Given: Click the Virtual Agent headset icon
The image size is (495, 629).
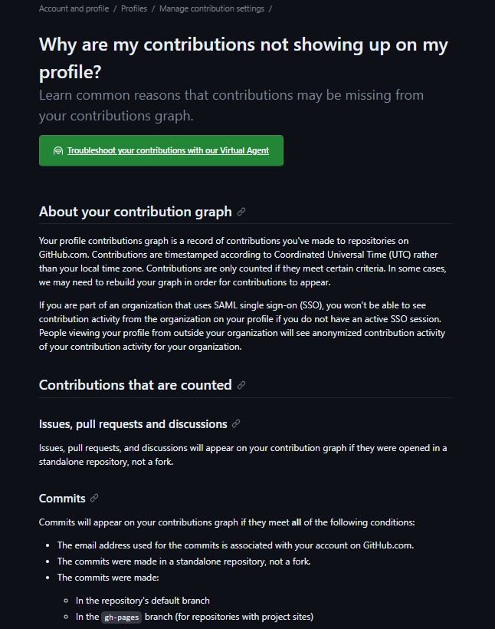Looking at the screenshot, I should click(58, 151).
